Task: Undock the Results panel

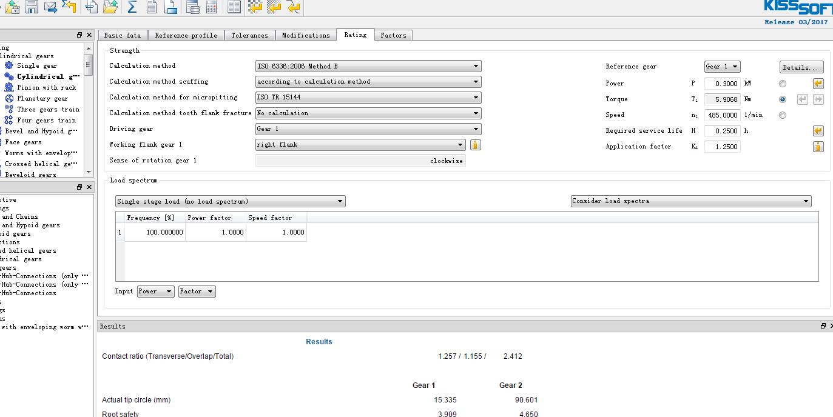Action: click(823, 326)
